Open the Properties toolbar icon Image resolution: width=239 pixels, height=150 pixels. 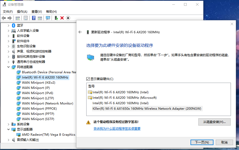[26, 18]
